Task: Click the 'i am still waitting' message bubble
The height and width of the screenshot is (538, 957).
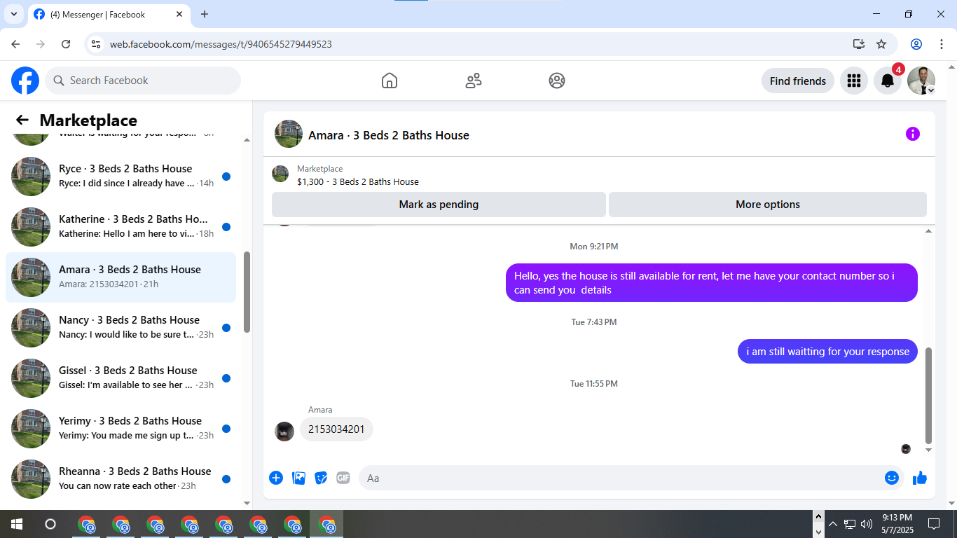Action: coord(827,352)
